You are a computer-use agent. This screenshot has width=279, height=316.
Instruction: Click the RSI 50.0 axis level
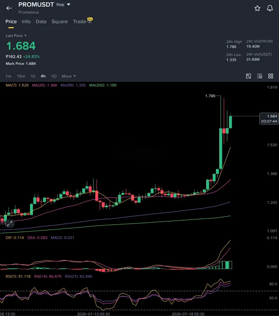pos(273,298)
